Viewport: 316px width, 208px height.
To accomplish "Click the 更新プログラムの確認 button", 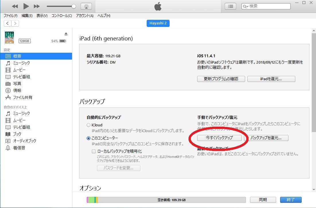I will click(x=221, y=79).
